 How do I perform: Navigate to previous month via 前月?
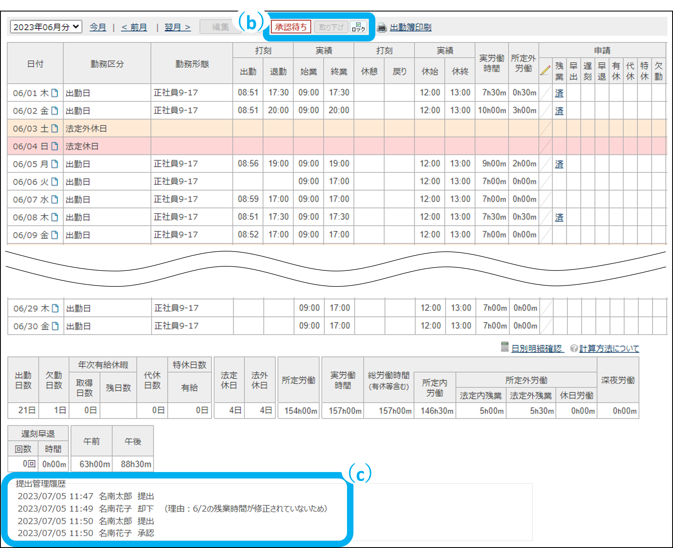(134, 27)
